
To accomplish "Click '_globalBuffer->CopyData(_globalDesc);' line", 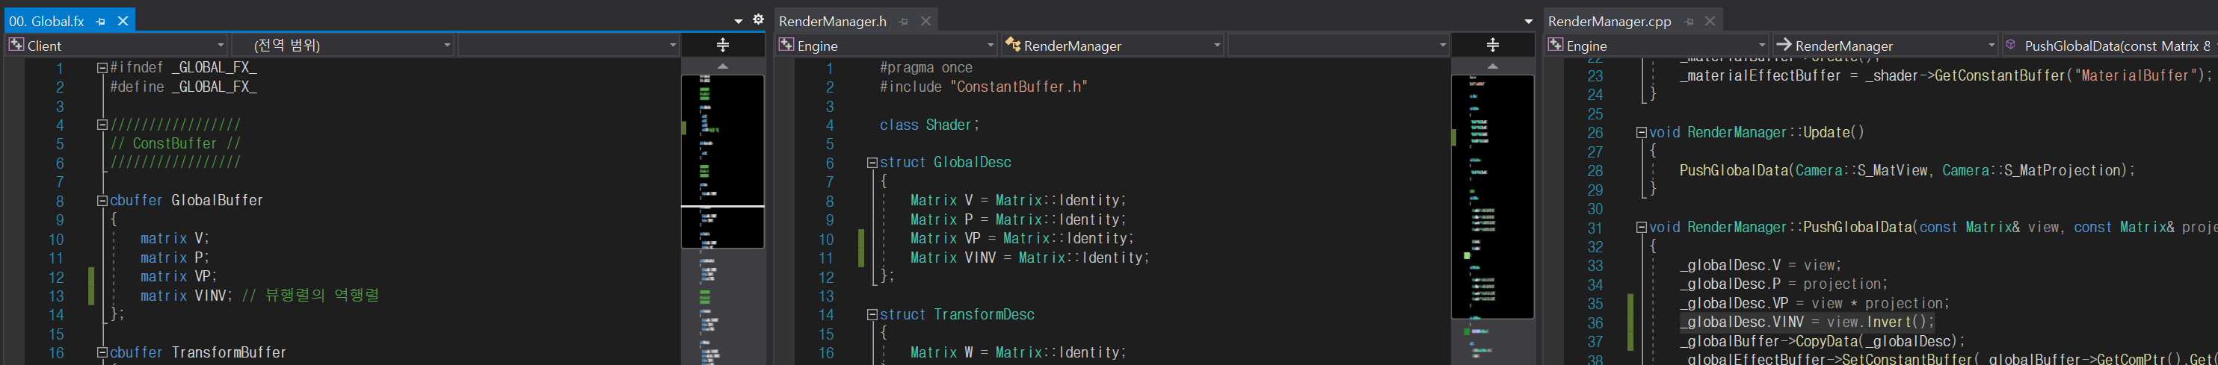I will click(1823, 341).
